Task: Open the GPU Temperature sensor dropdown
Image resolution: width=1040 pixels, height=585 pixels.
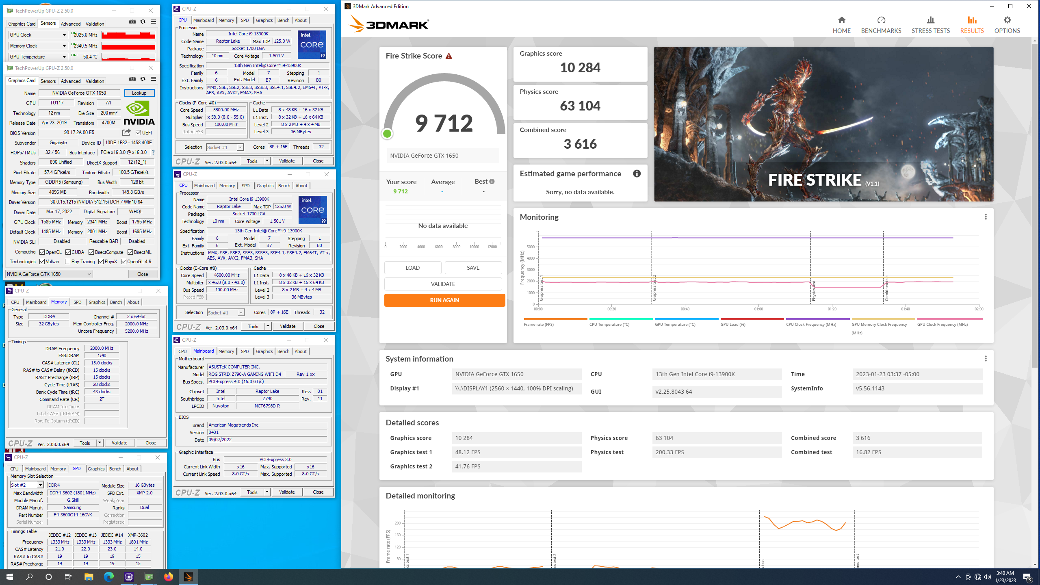Action: click(x=64, y=57)
